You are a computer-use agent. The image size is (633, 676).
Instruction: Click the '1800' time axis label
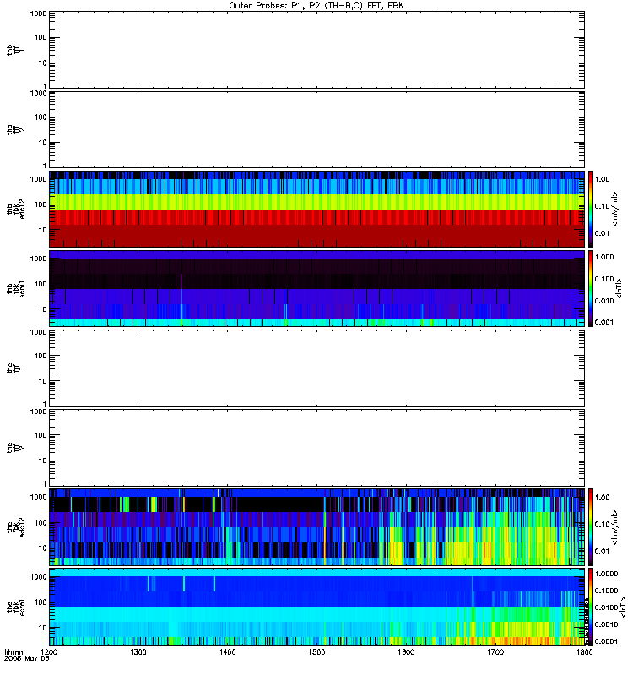pyautogui.click(x=584, y=651)
